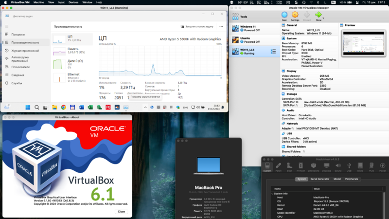
Task: Click Search magnifier in guest taskbar
Action: (x=37, y=107)
